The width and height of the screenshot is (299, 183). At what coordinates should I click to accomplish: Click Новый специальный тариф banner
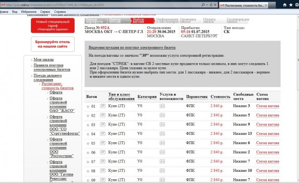[x=53, y=25]
